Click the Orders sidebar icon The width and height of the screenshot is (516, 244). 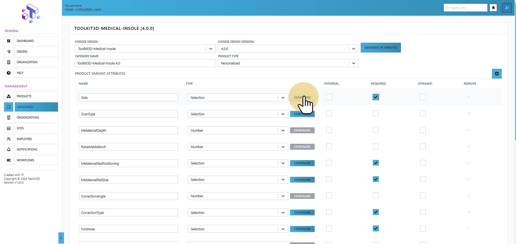tap(9, 52)
